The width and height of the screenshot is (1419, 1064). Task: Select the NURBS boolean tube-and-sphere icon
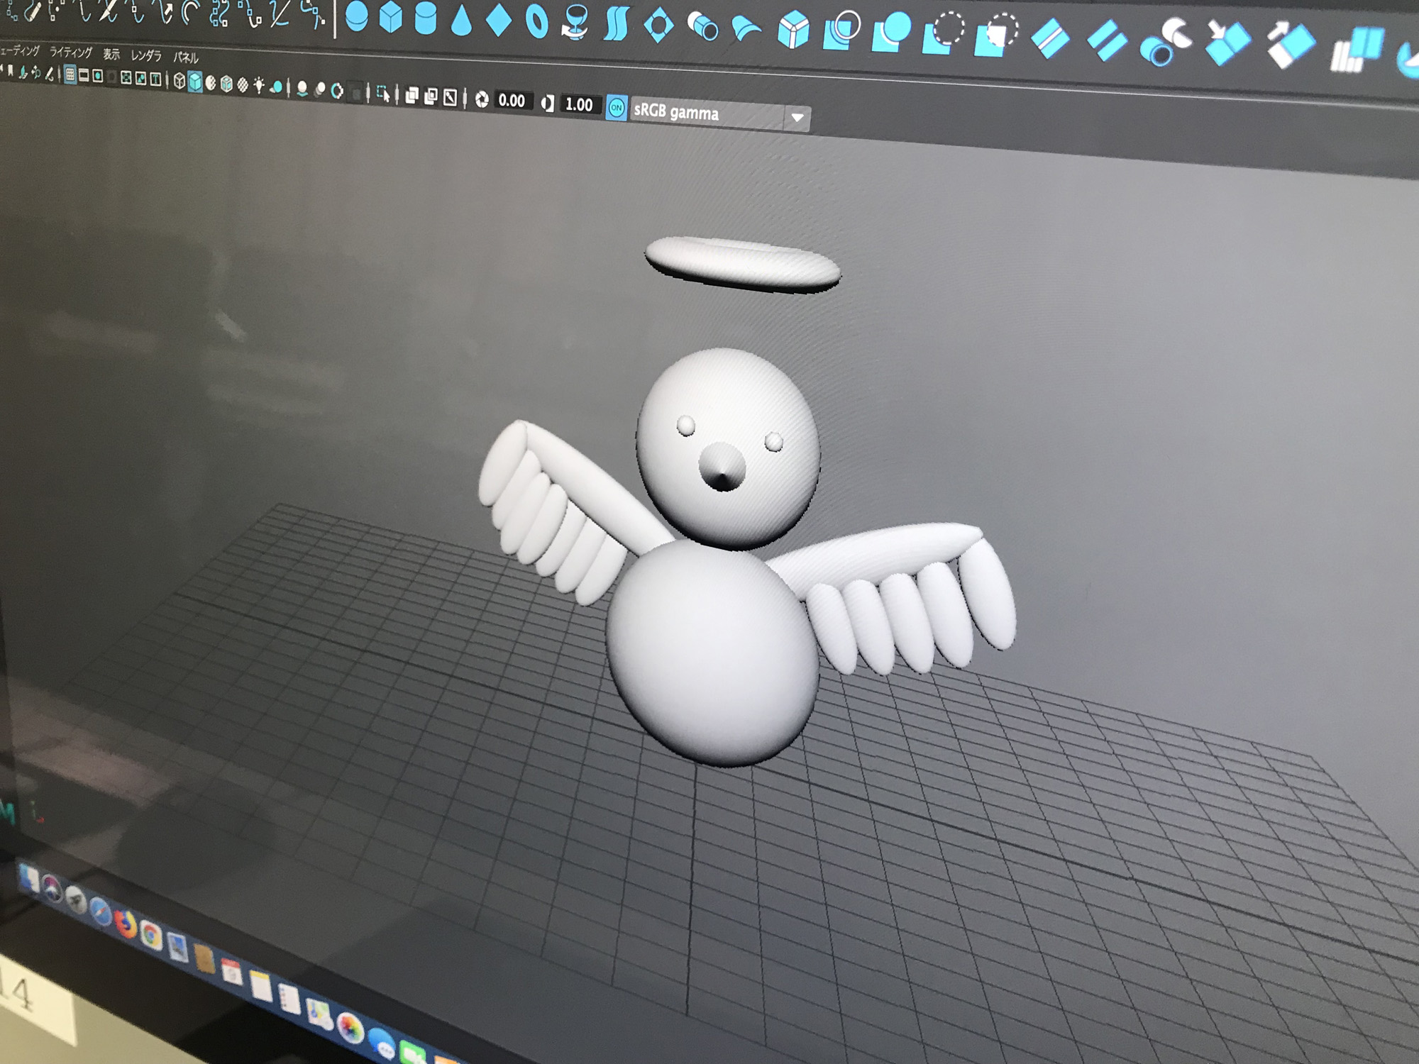(1166, 43)
